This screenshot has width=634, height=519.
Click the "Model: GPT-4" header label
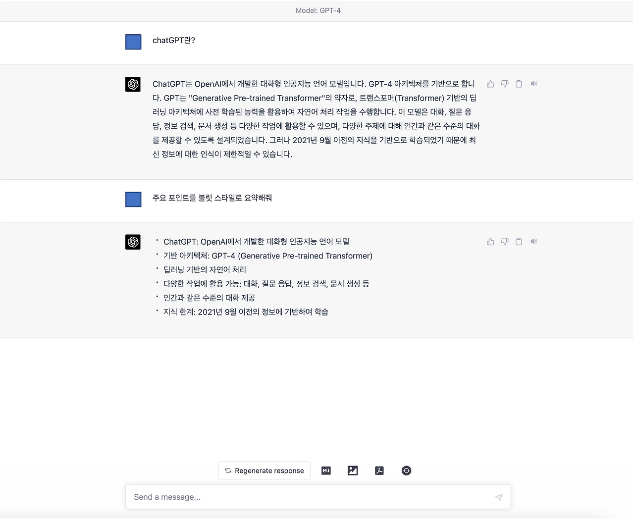(x=318, y=10)
